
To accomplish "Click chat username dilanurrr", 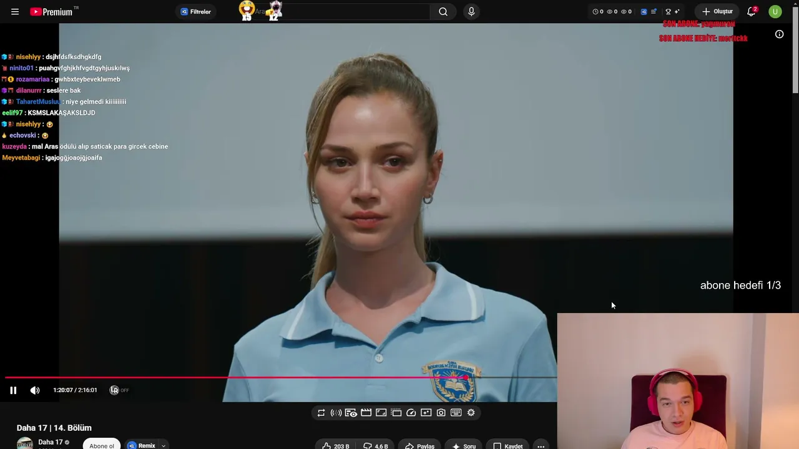I will tap(29, 90).
